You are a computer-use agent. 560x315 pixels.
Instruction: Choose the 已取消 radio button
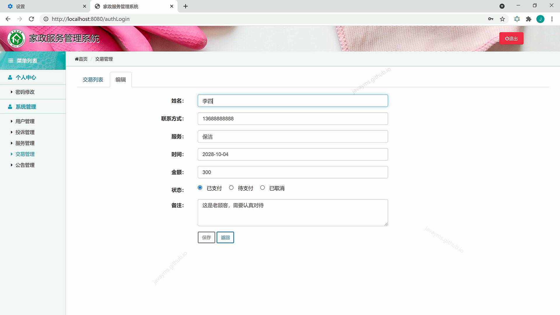262,188
